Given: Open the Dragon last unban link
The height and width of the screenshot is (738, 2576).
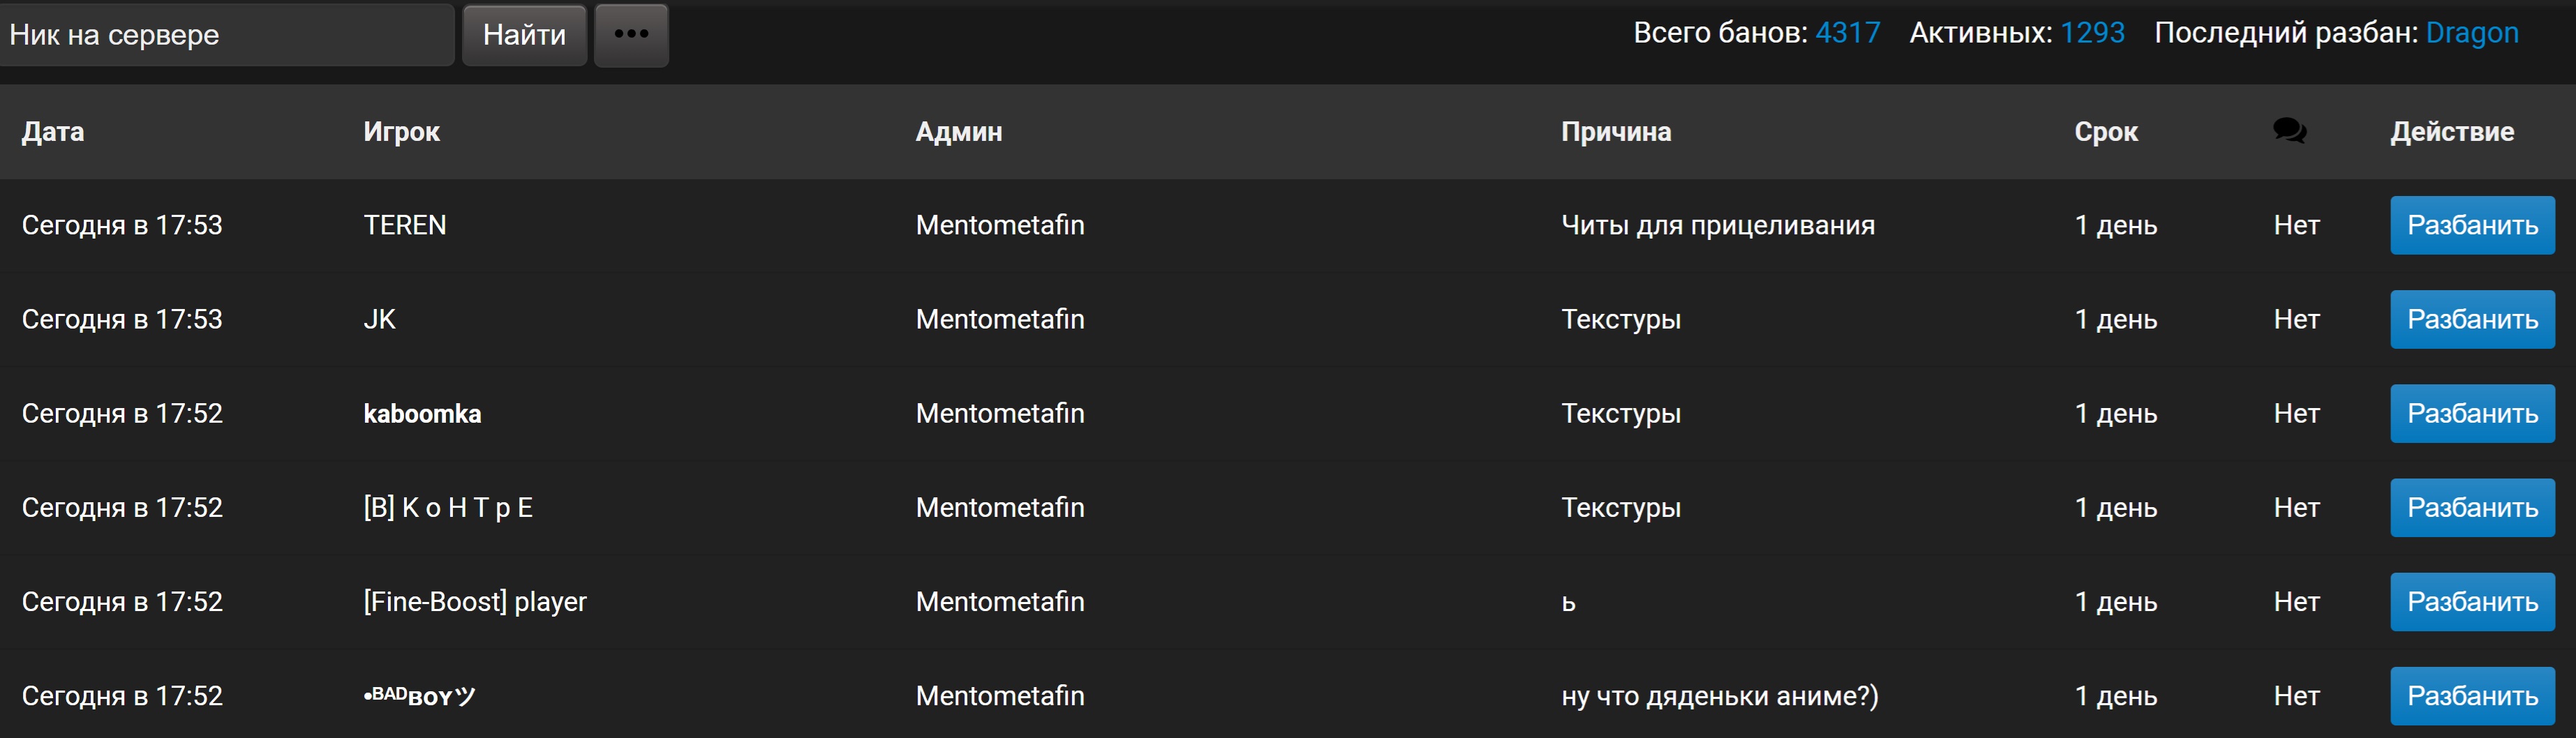Looking at the screenshot, I should (x=2471, y=33).
